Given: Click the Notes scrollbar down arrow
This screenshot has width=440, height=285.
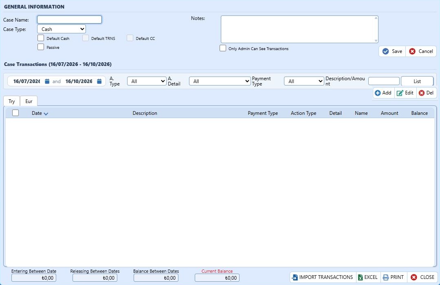Looking at the screenshot, I should click(376, 41).
